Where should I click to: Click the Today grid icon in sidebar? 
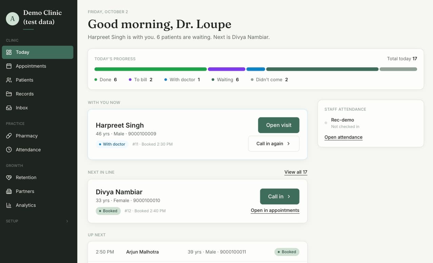tap(9, 52)
